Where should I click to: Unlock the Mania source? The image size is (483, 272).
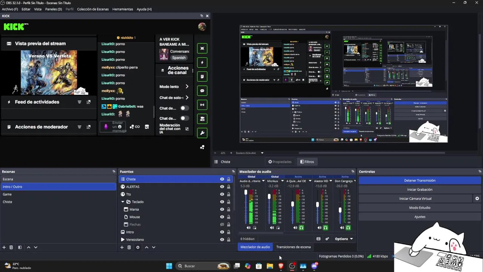coord(228,209)
